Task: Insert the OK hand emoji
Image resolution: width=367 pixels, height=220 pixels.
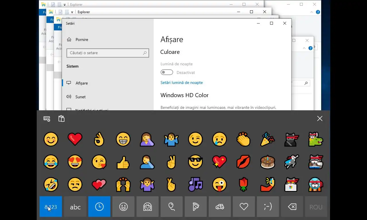Action: click(x=99, y=140)
